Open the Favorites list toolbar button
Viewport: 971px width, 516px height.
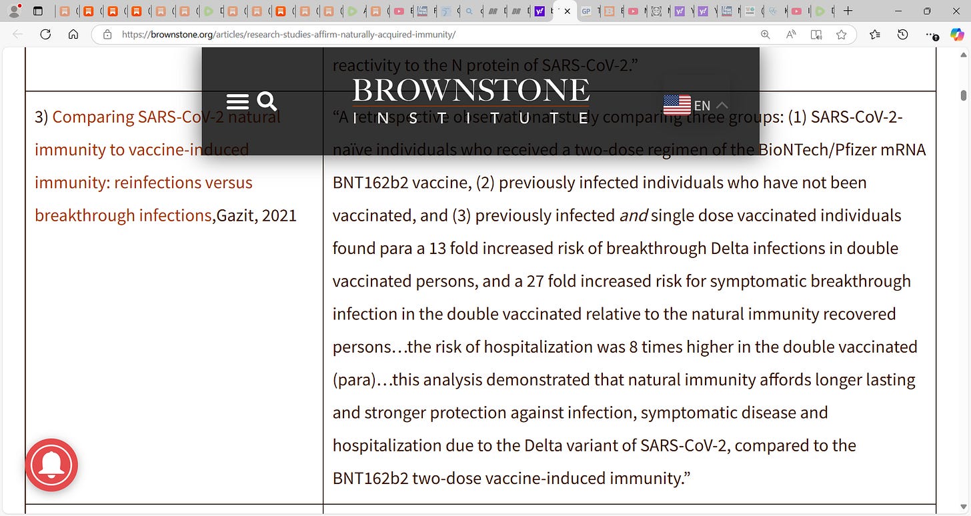tap(875, 35)
